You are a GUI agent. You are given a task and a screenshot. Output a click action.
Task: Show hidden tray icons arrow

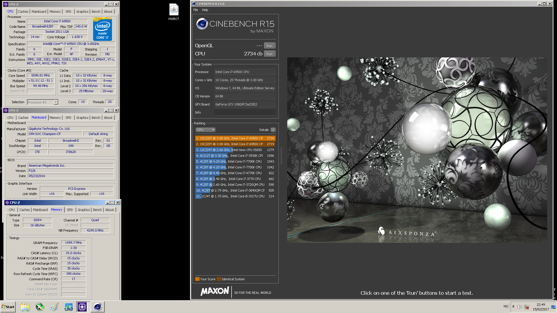pos(513,307)
